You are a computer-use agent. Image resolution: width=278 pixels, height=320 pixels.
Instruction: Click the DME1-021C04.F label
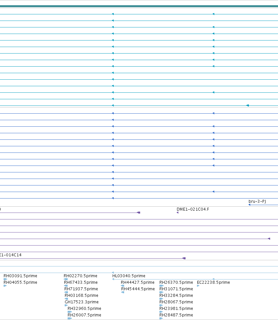(193, 209)
